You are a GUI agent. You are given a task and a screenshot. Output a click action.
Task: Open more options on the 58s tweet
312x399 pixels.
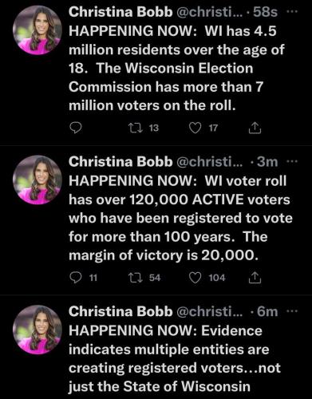(x=292, y=12)
